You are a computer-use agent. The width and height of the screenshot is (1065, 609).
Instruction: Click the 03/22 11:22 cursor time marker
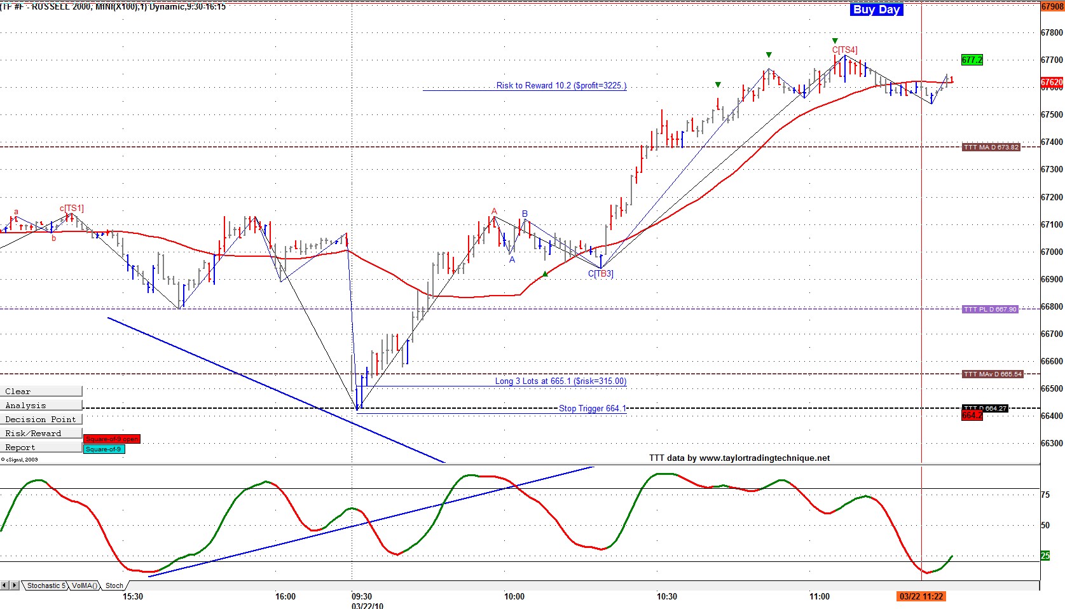pyautogui.click(x=921, y=596)
